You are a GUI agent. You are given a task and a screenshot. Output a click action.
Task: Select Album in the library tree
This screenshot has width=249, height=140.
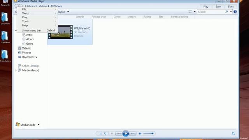pyautogui.click(x=30, y=39)
